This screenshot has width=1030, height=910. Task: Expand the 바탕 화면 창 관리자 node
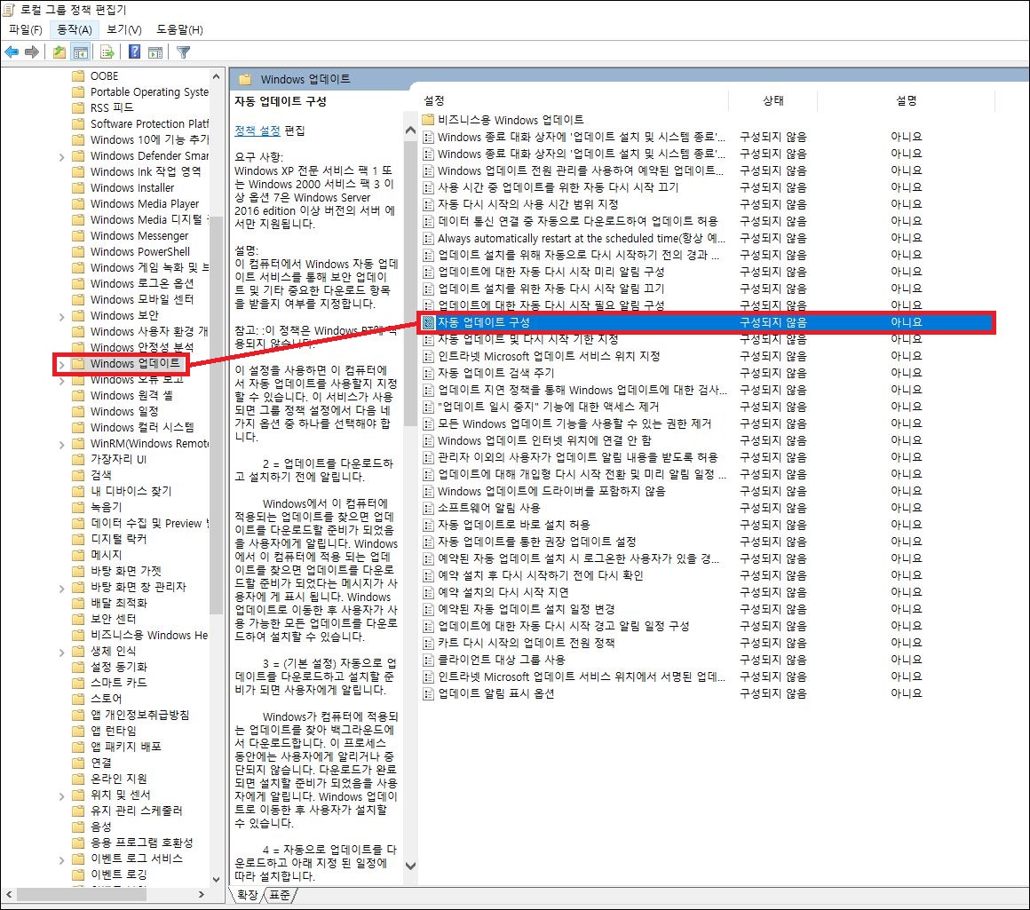(x=62, y=588)
